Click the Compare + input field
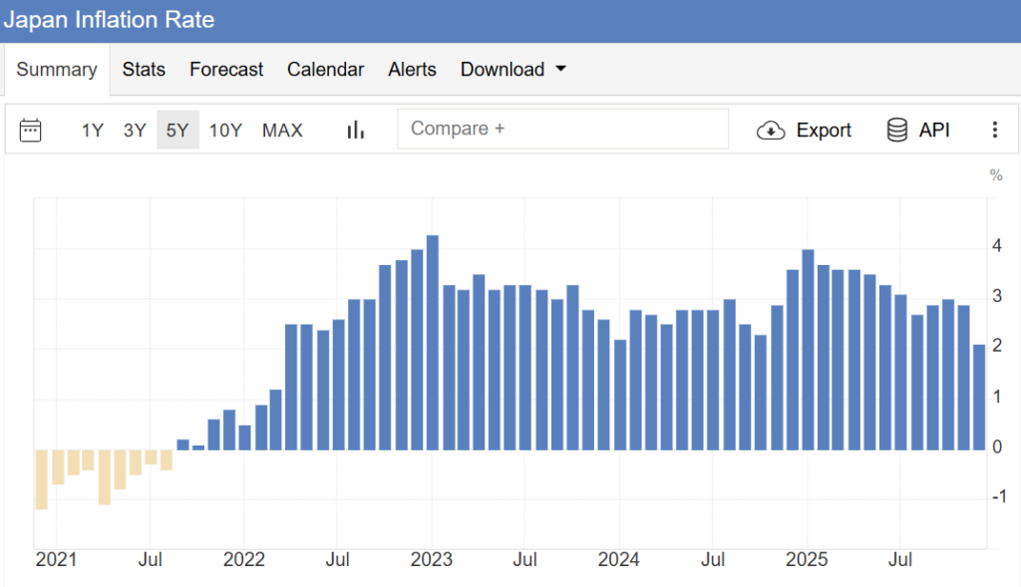 pyautogui.click(x=561, y=130)
